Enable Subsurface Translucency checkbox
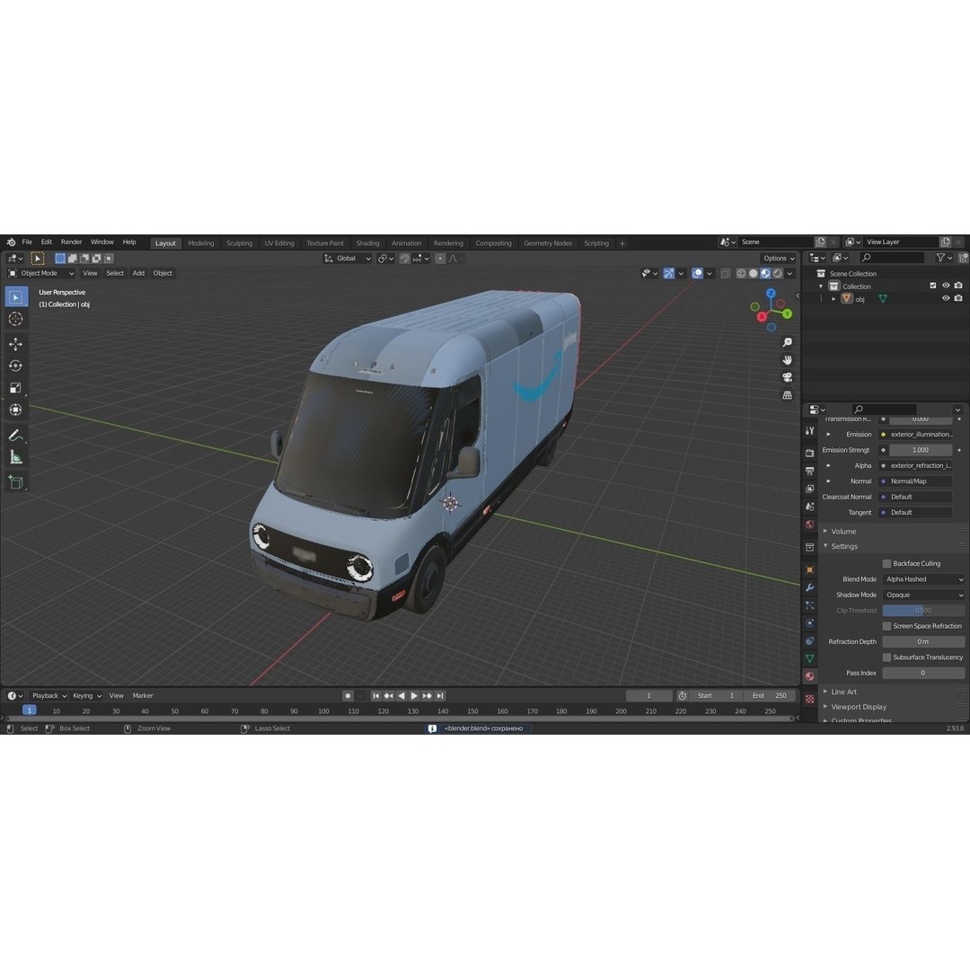Screen dimensions: 970x970 click(x=886, y=657)
